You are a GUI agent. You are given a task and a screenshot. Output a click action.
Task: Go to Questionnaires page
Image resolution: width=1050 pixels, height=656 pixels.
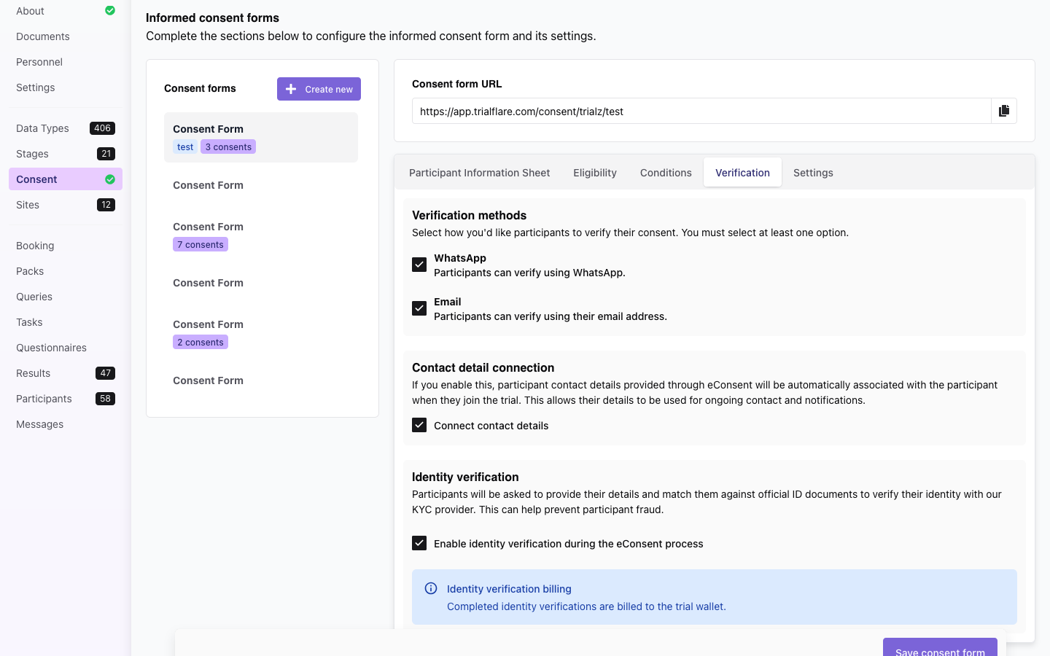66,348
